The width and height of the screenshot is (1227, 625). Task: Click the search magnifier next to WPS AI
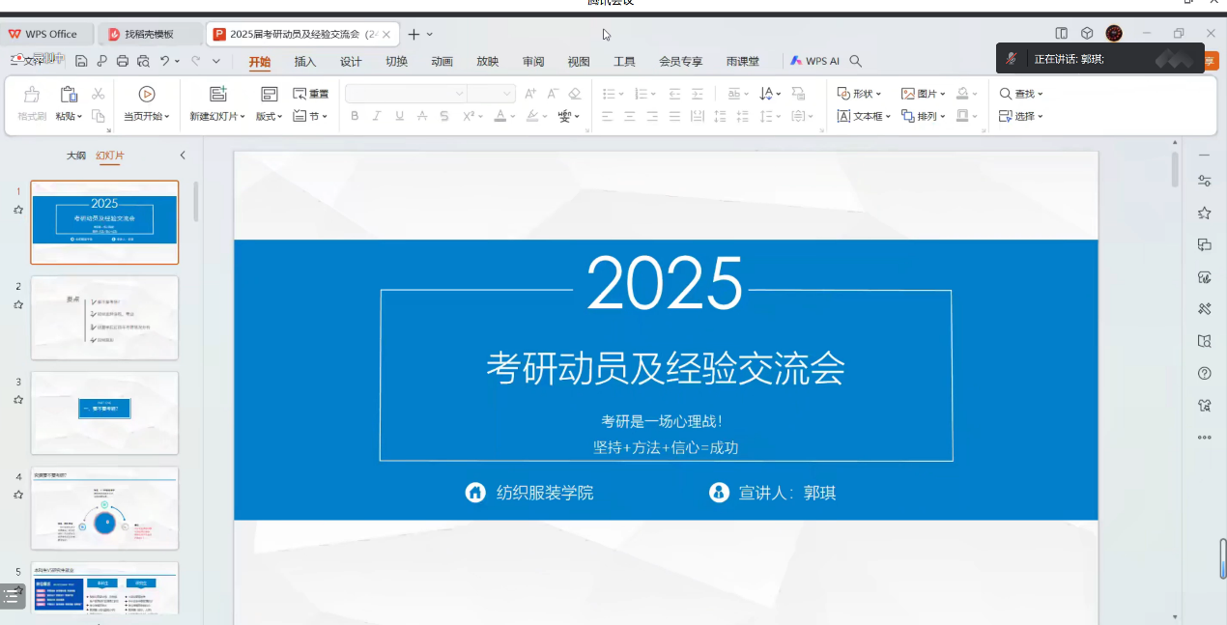click(x=855, y=61)
